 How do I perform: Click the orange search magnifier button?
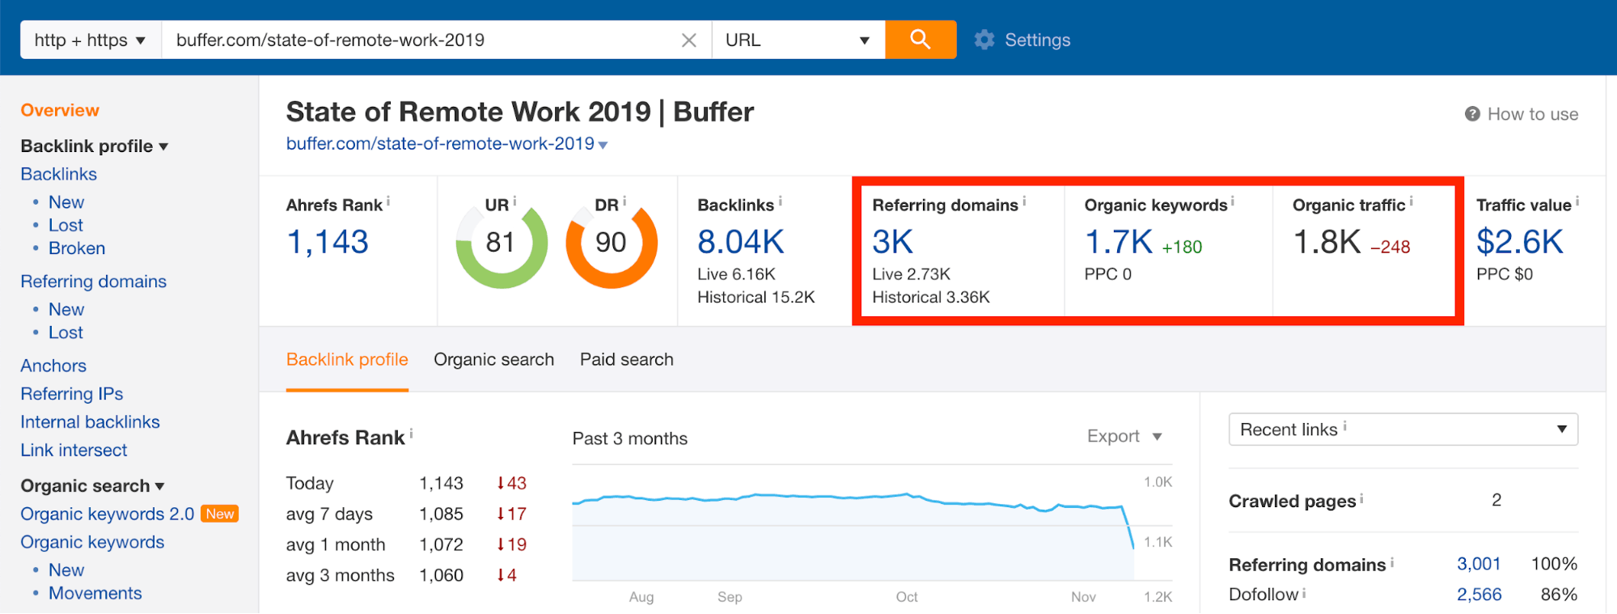[x=921, y=40]
